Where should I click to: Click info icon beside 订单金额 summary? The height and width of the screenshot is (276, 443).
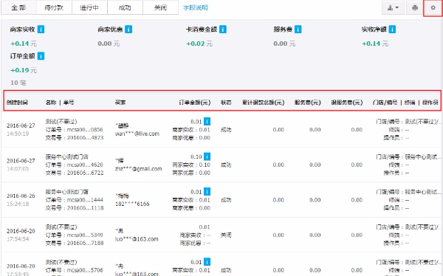pyautogui.click(x=41, y=56)
